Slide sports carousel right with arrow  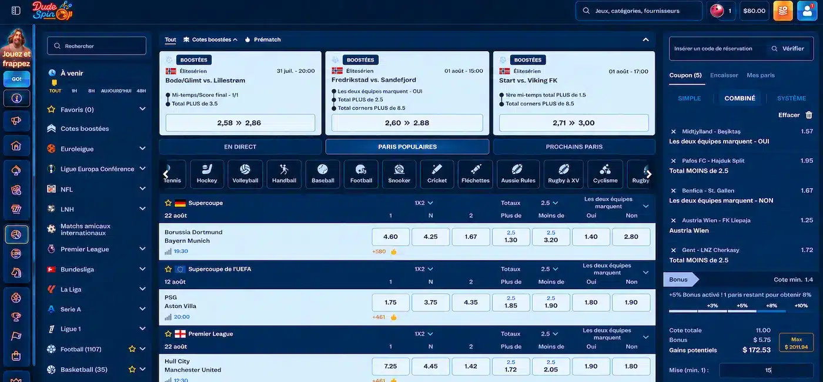tap(648, 174)
